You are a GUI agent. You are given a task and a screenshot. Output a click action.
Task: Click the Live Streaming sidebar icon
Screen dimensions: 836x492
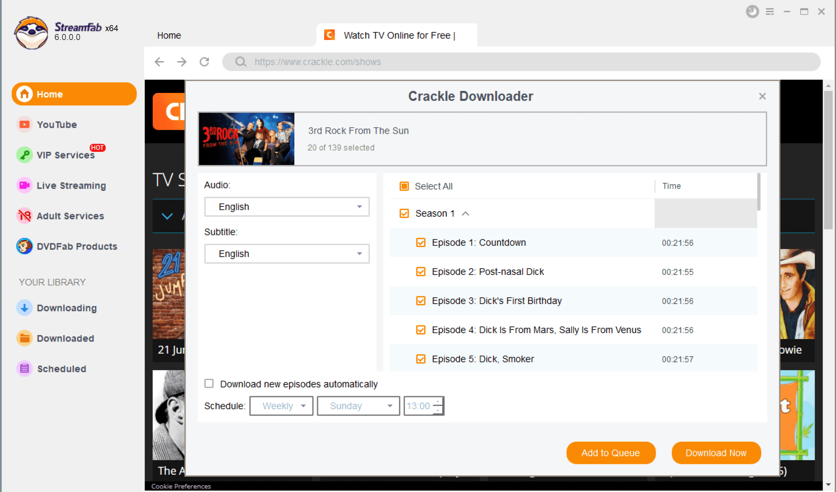click(23, 185)
